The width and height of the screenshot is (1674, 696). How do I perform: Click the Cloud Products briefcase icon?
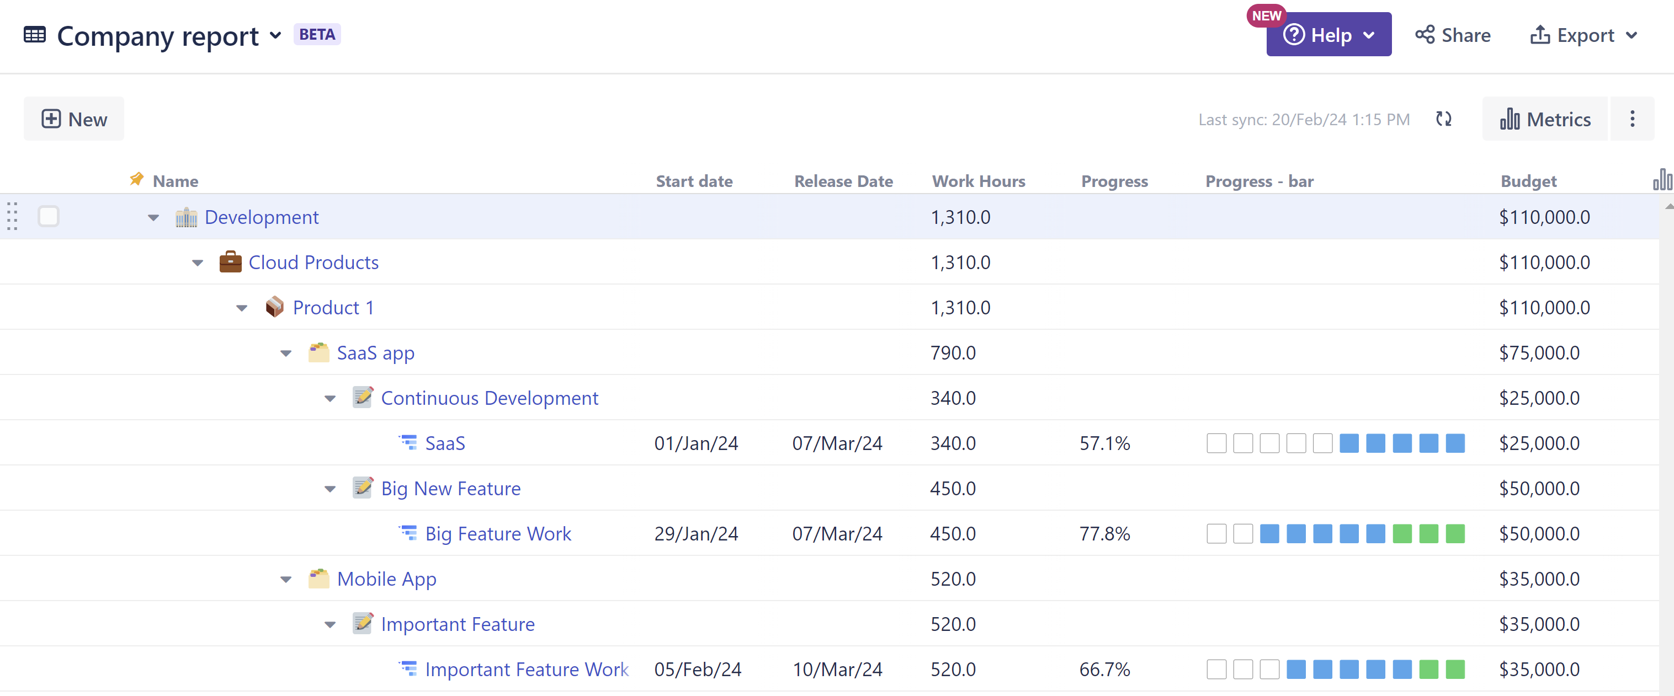230,261
